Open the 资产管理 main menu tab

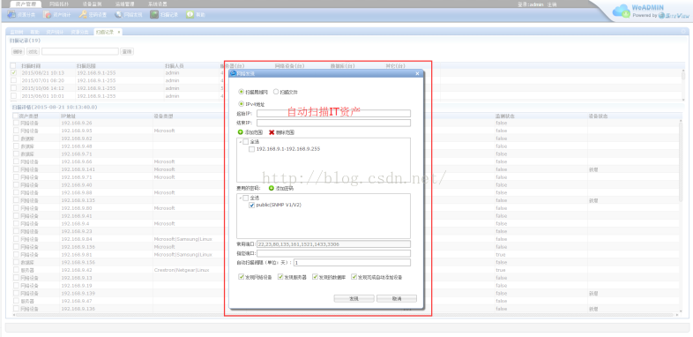coord(26,4)
